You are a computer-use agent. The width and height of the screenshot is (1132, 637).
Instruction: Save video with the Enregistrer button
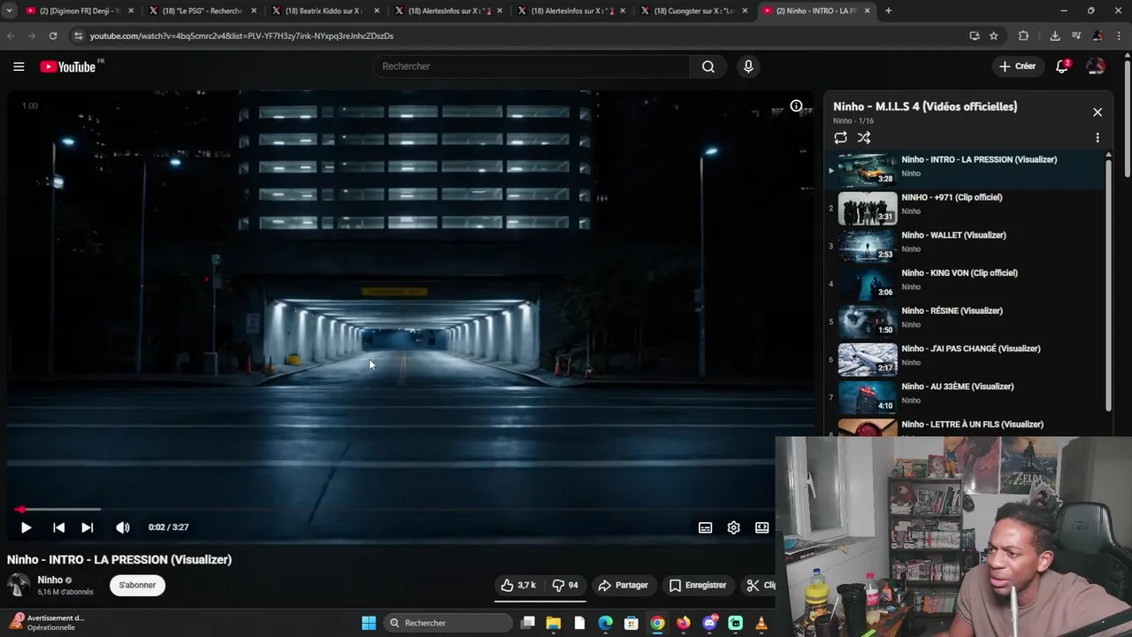click(698, 585)
